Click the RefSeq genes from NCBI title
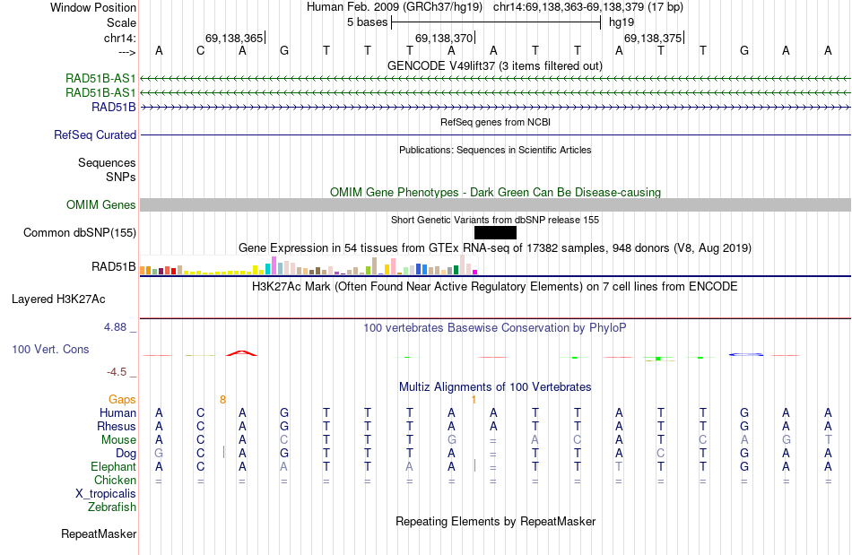Screen dimensions: 852x555 click(495, 122)
